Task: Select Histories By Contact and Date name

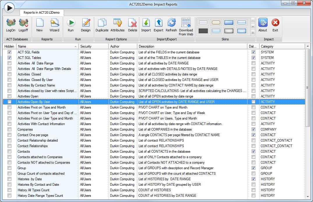Action: pos(38,185)
